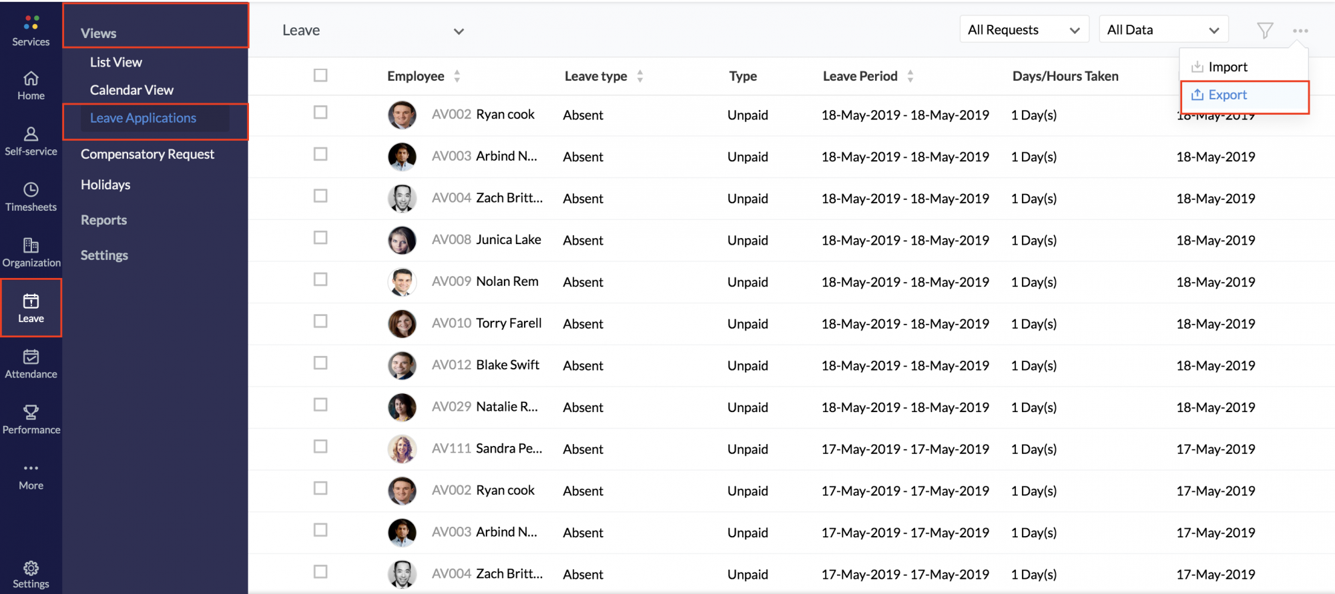Open the Settings gear at bottom left
This screenshot has height=594, width=1335.
pos(31,569)
